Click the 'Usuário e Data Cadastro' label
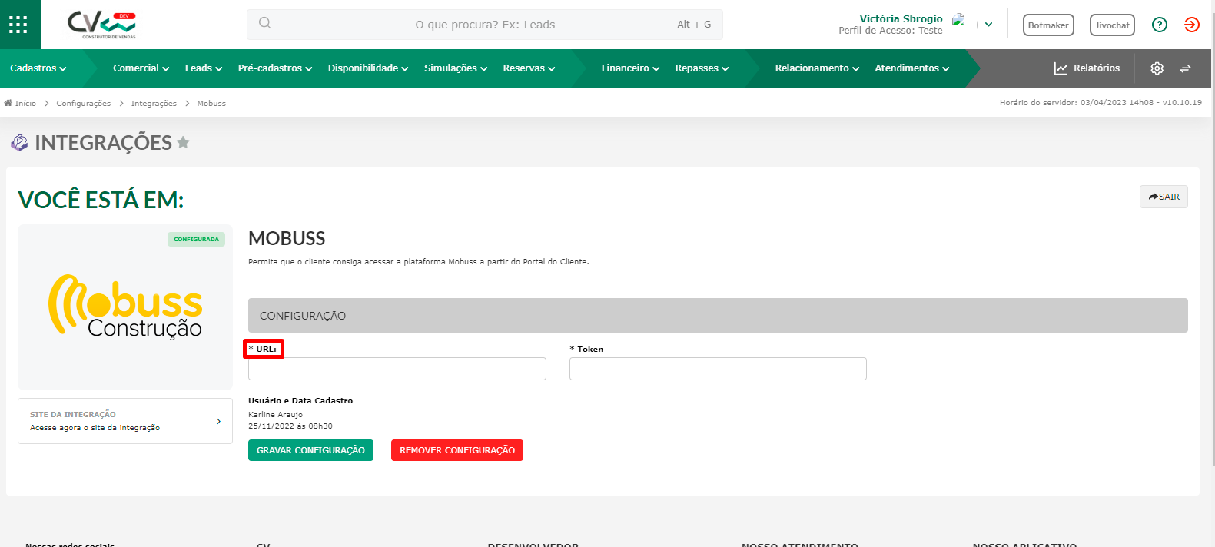 (x=300, y=400)
